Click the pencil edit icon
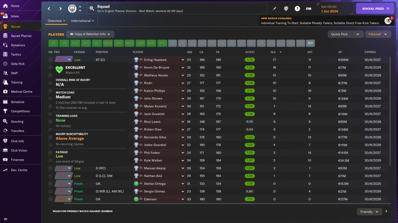Screen dimensions: 398x223 click(x=275, y=9)
